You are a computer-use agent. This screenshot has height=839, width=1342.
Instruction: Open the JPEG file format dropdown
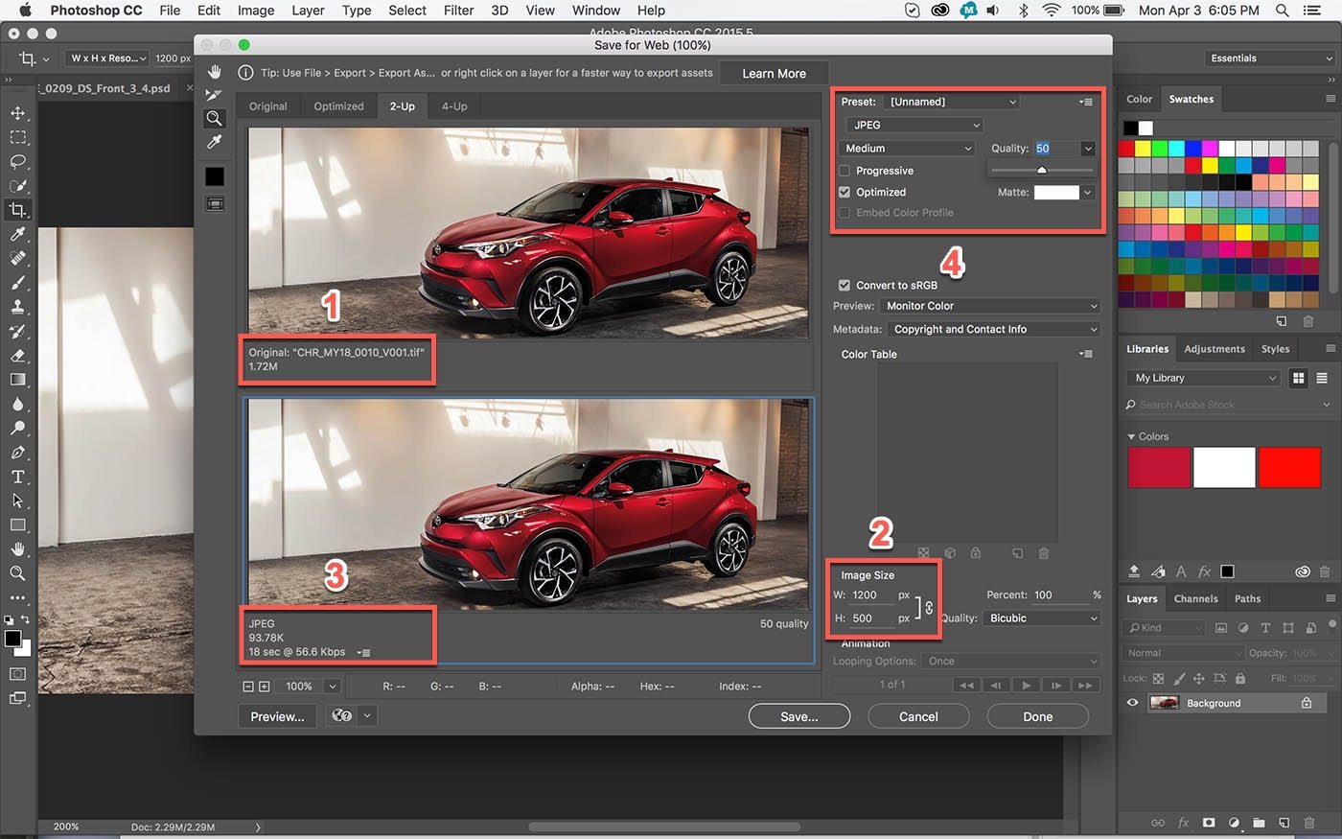(914, 125)
